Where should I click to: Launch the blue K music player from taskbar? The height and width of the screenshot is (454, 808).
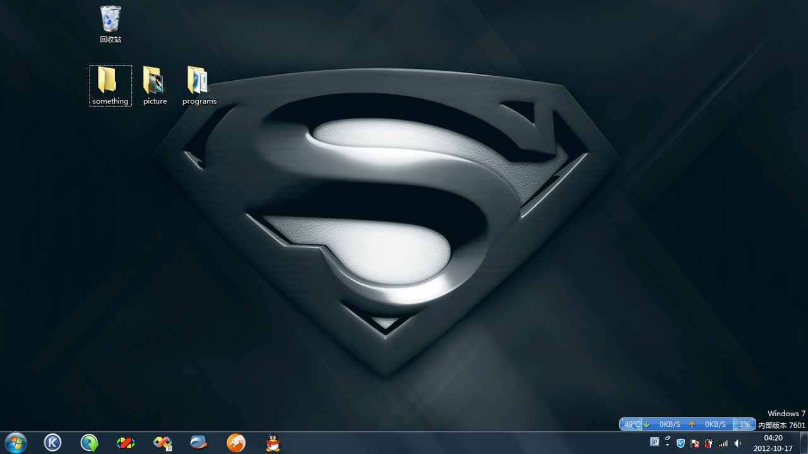click(52, 443)
